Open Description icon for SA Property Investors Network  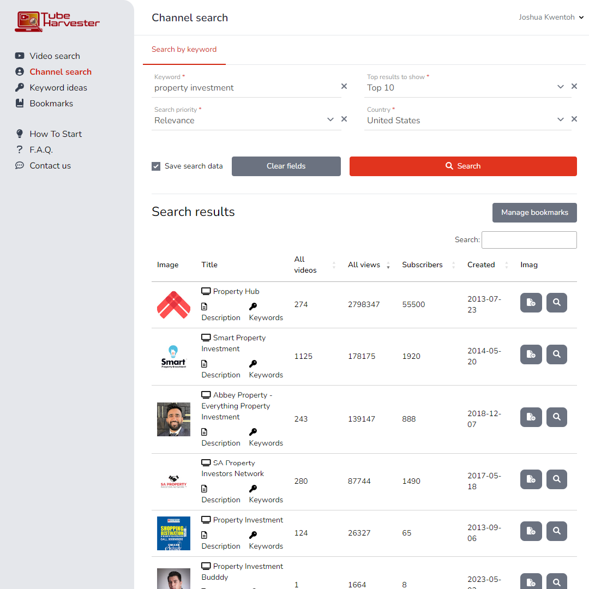point(205,489)
